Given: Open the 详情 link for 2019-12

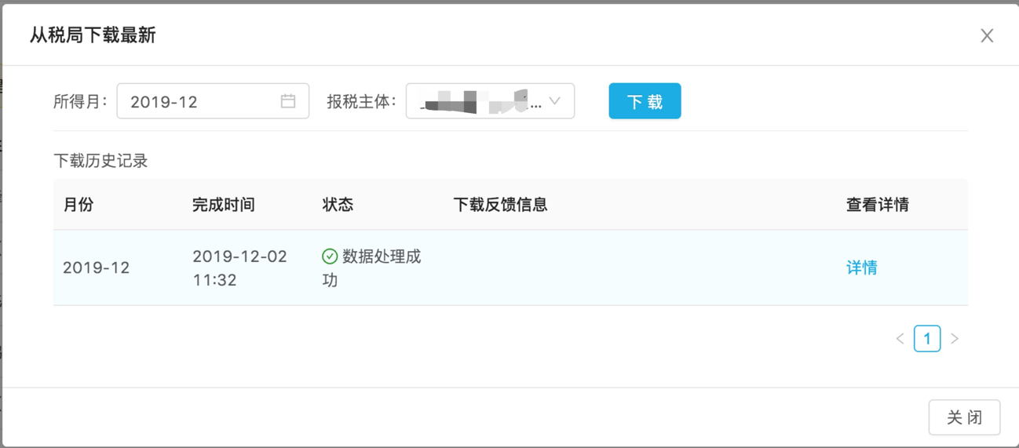Looking at the screenshot, I should click(x=861, y=268).
